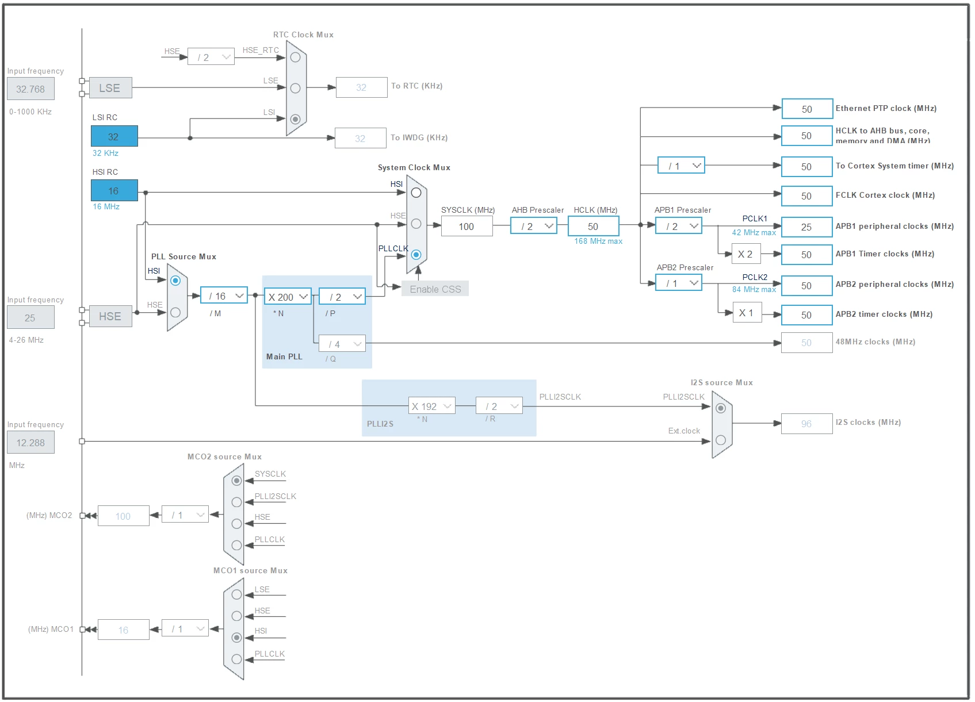
Task: Open HSE RTC divider /2 dropdown
Action: tap(211, 57)
